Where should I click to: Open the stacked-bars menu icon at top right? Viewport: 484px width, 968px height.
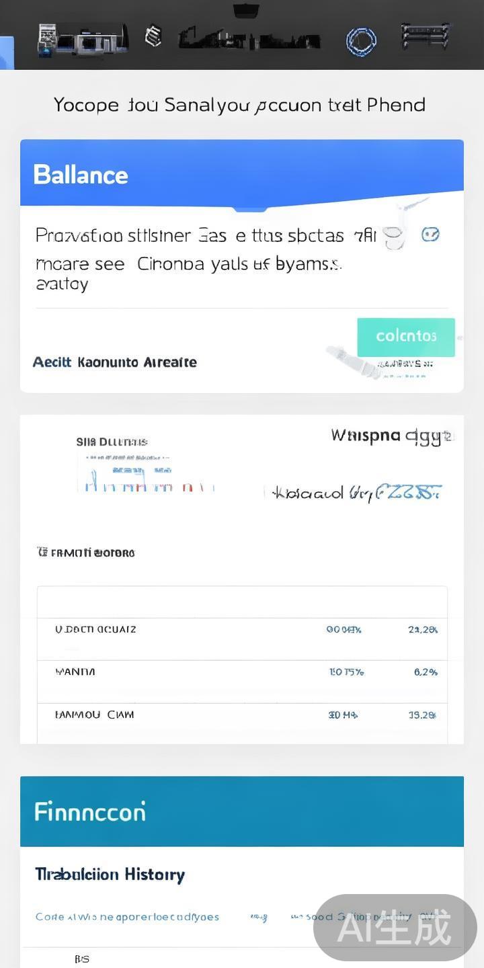click(425, 37)
